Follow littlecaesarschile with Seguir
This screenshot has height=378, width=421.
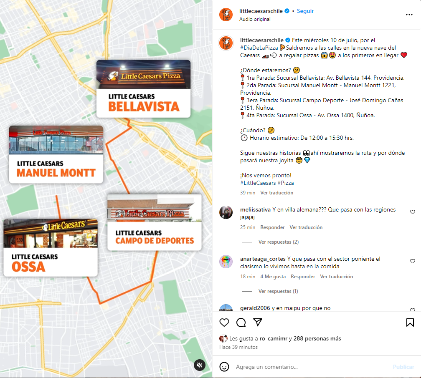pos(305,11)
